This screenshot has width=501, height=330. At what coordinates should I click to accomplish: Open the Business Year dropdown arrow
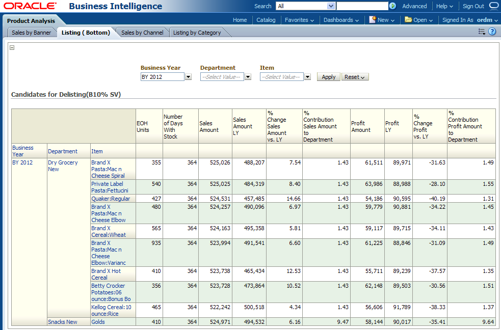click(x=188, y=77)
